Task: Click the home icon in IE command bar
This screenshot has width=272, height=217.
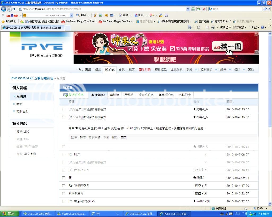Action: (190, 27)
